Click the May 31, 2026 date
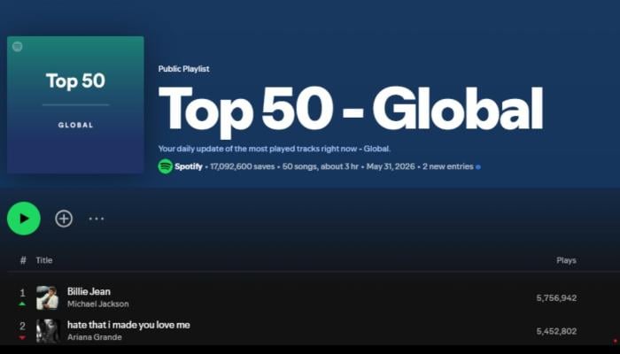The width and height of the screenshot is (620, 354). pyautogui.click(x=391, y=166)
